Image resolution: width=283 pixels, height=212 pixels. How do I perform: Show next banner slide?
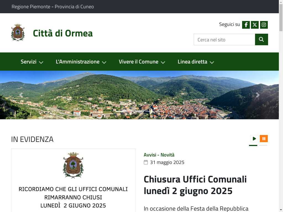[258, 95]
